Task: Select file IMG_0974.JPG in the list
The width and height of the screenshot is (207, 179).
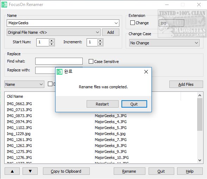Action: [19, 122]
